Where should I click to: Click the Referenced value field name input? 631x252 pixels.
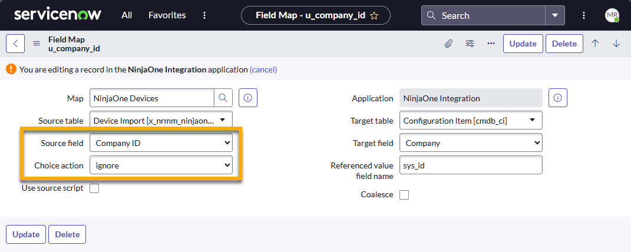(471, 165)
